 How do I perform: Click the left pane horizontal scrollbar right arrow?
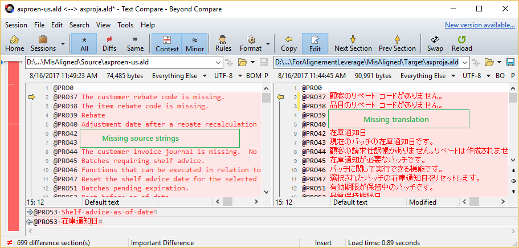click(x=256, y=201)
